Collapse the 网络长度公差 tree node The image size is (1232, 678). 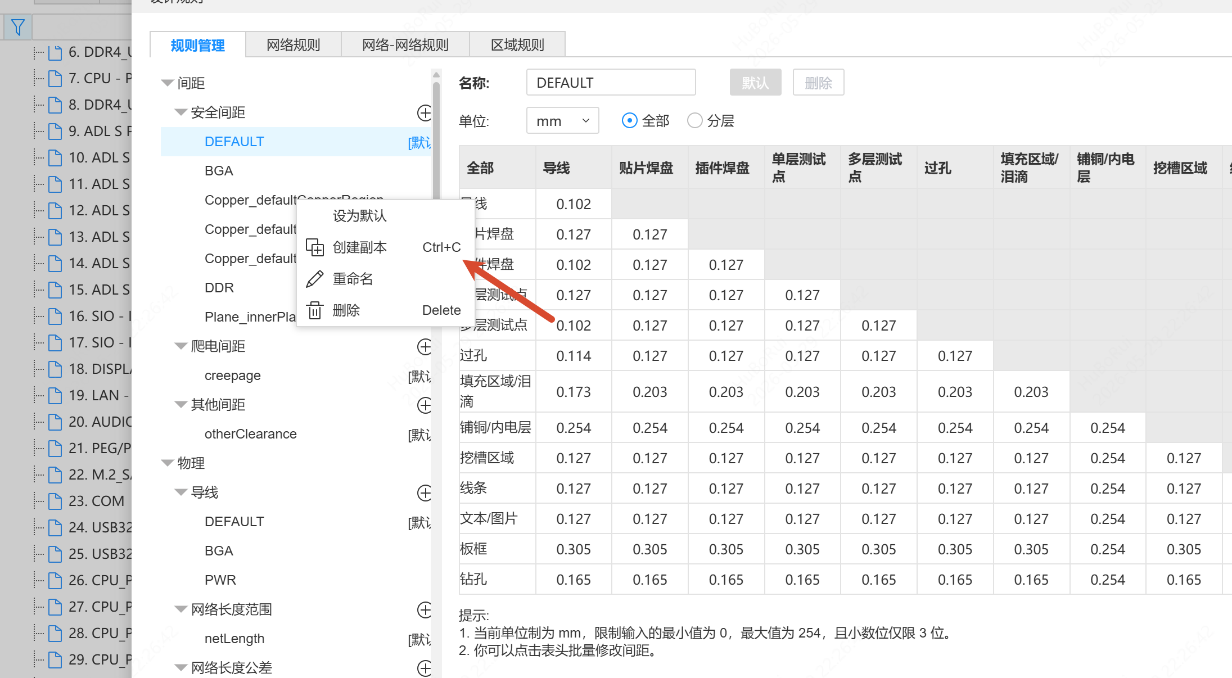click(180, 668)
